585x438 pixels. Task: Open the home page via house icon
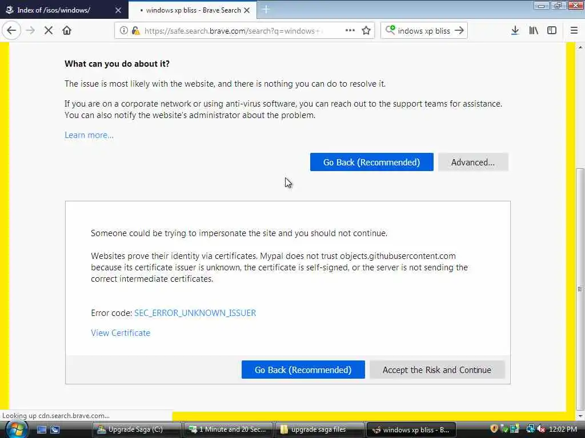click(x=67, y=31)
